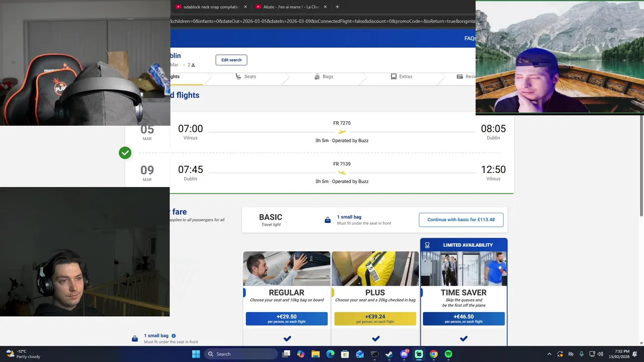Open Steam from the taskbar
644x362 pixels.
click(389, 354)
